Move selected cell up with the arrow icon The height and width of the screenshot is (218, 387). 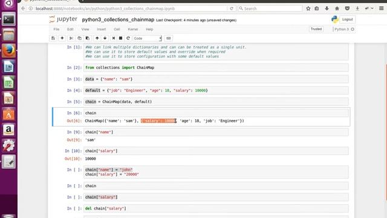pyautogui.click(x=97, y=38)
